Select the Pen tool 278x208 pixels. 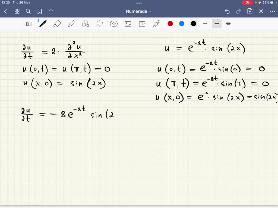(43, 24)
